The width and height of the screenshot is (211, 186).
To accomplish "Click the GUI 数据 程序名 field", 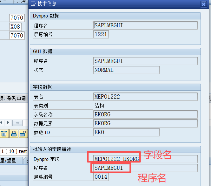I will pos(145,61).
